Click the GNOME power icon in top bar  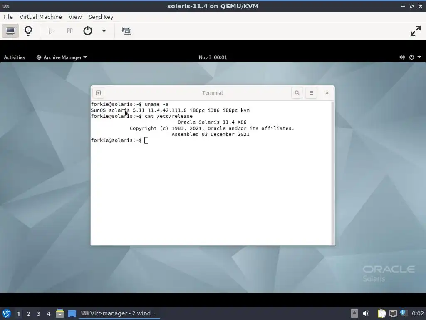[411, 57]
